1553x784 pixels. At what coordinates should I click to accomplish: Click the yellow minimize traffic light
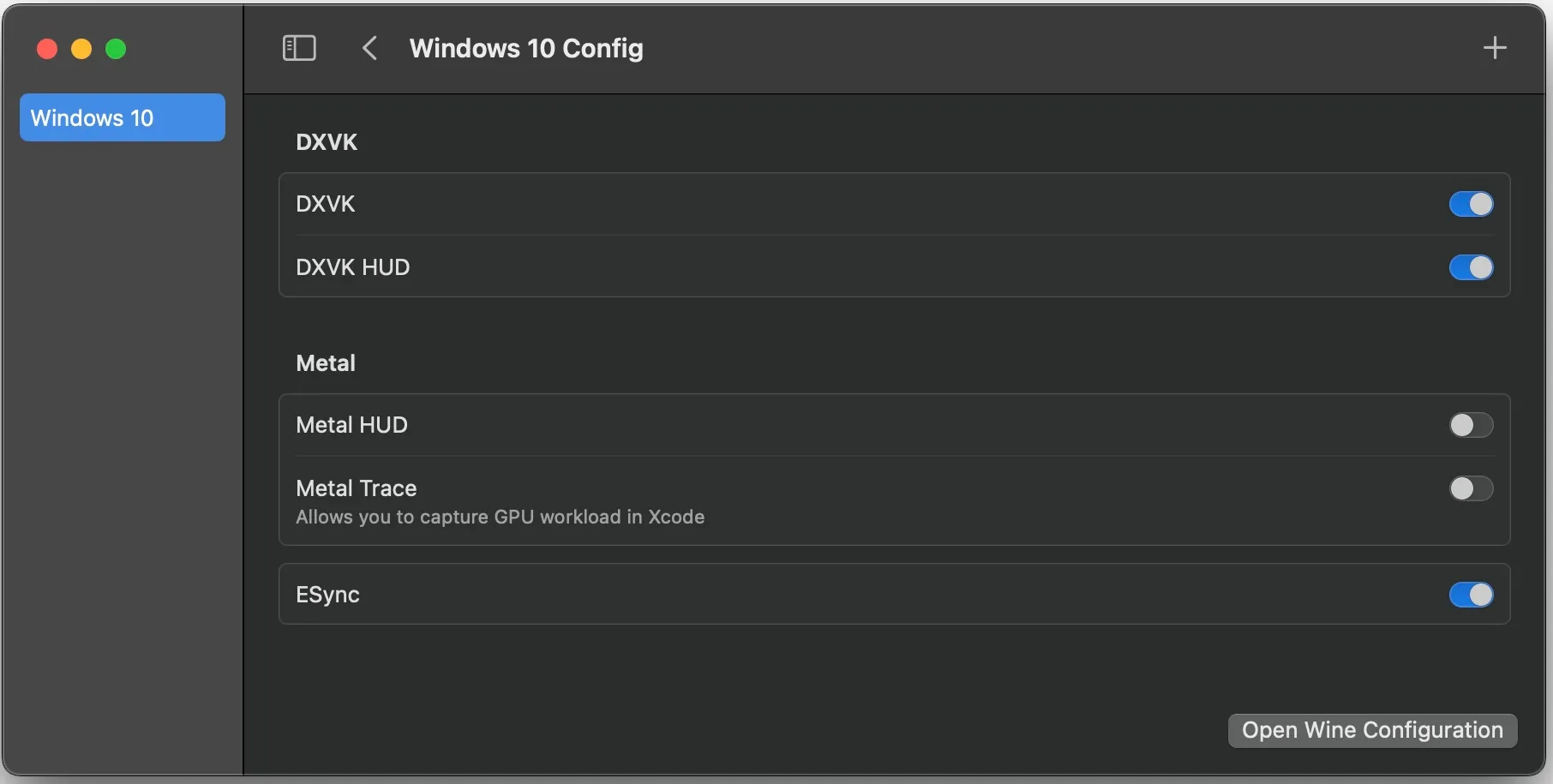[x=81, y=49]
